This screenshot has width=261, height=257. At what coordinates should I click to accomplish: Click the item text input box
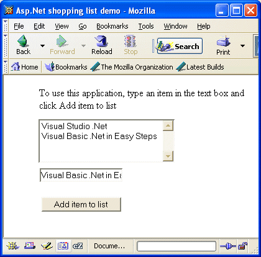(81, 175)
